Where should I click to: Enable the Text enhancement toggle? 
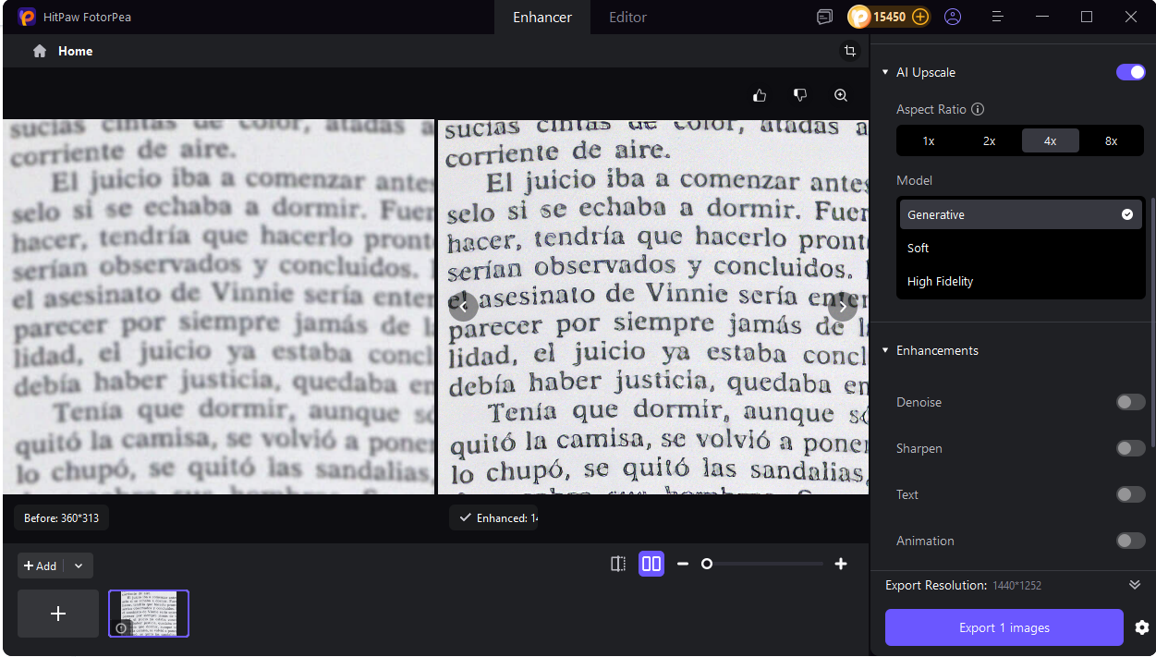coord(1130,494)
